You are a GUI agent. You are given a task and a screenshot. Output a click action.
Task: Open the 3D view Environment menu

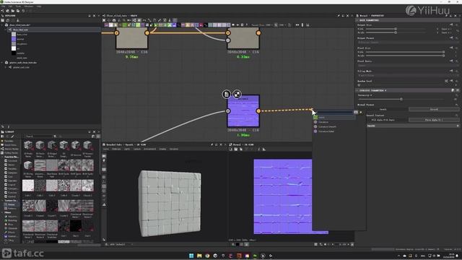coord(149,149)
